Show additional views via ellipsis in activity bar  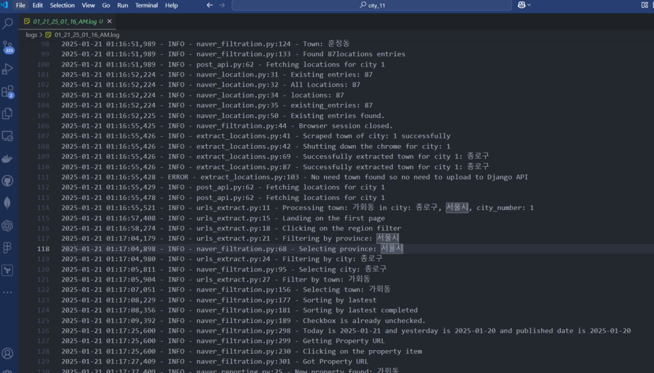point(8,292)
